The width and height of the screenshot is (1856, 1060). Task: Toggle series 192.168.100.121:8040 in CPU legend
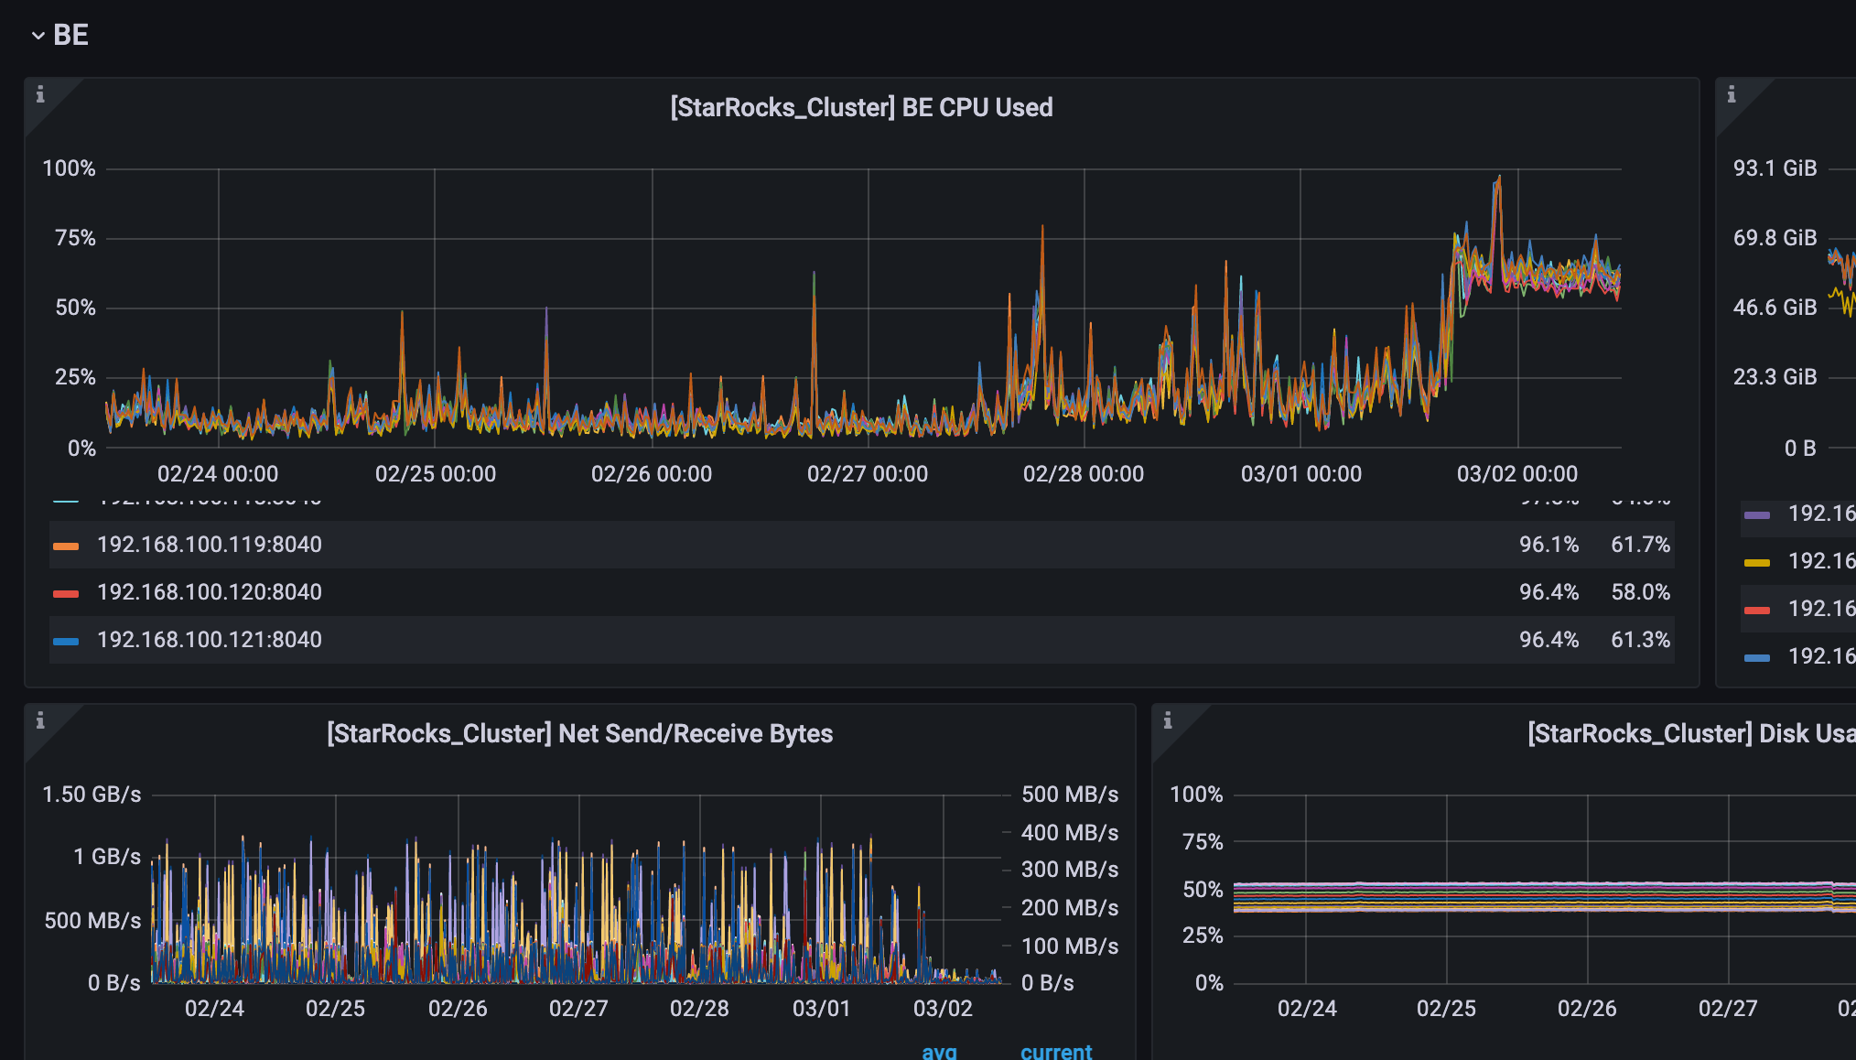[210, 640]
